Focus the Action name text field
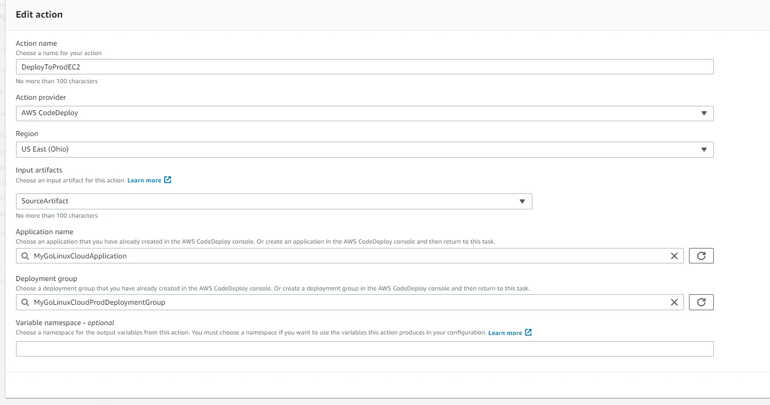Image resolution: width=770 pixels, height=405 pixels. (x=364, y=67)
